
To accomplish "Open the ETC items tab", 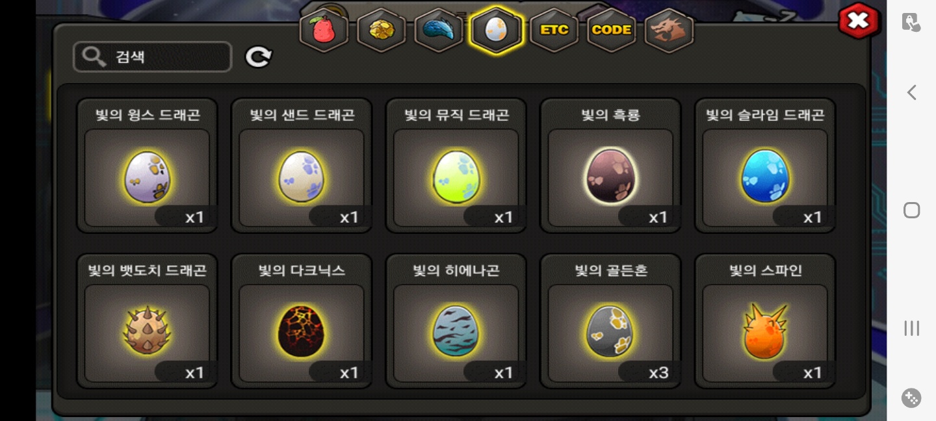I will (554, 30).
